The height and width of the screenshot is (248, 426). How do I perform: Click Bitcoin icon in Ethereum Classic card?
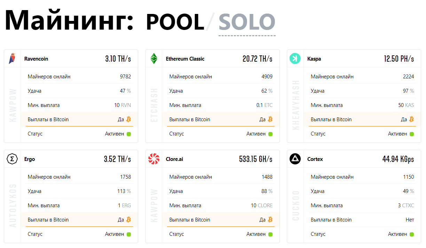[270, 119]
